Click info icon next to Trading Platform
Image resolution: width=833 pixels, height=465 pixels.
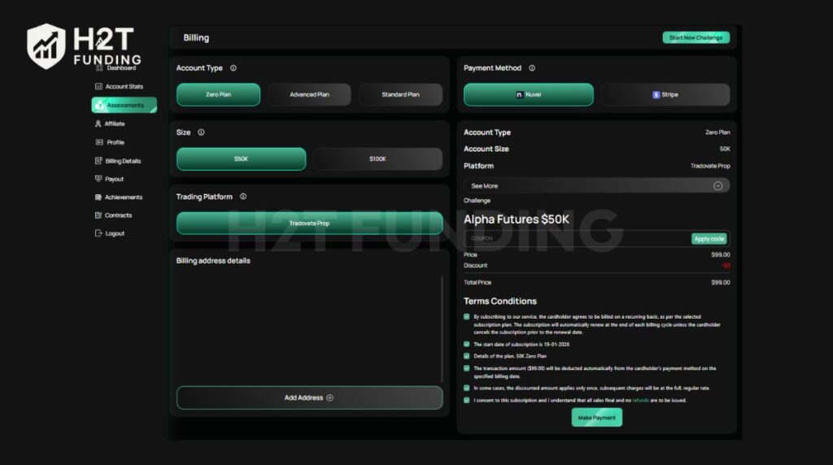(x=243, y=197)
